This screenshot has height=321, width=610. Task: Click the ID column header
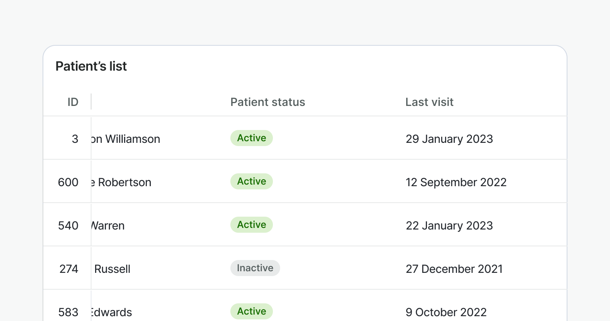[x=73, y=102]
